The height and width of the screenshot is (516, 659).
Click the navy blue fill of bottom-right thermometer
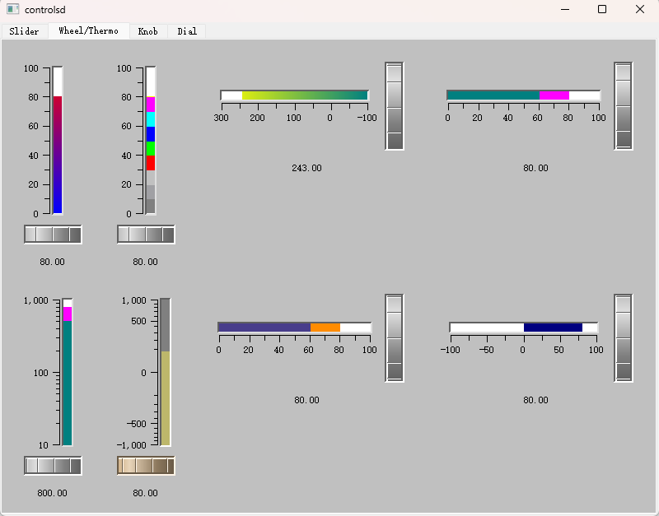tap(553, 328)
